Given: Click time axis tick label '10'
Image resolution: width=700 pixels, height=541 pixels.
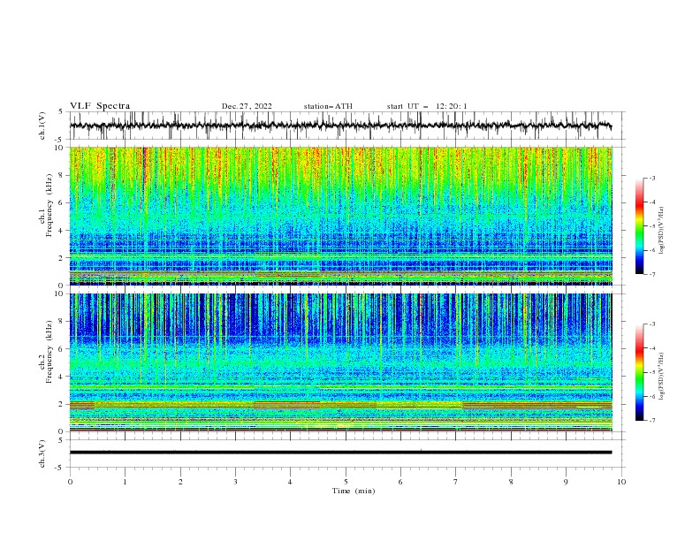Looking at the screenshot, I should coord(621,482).
